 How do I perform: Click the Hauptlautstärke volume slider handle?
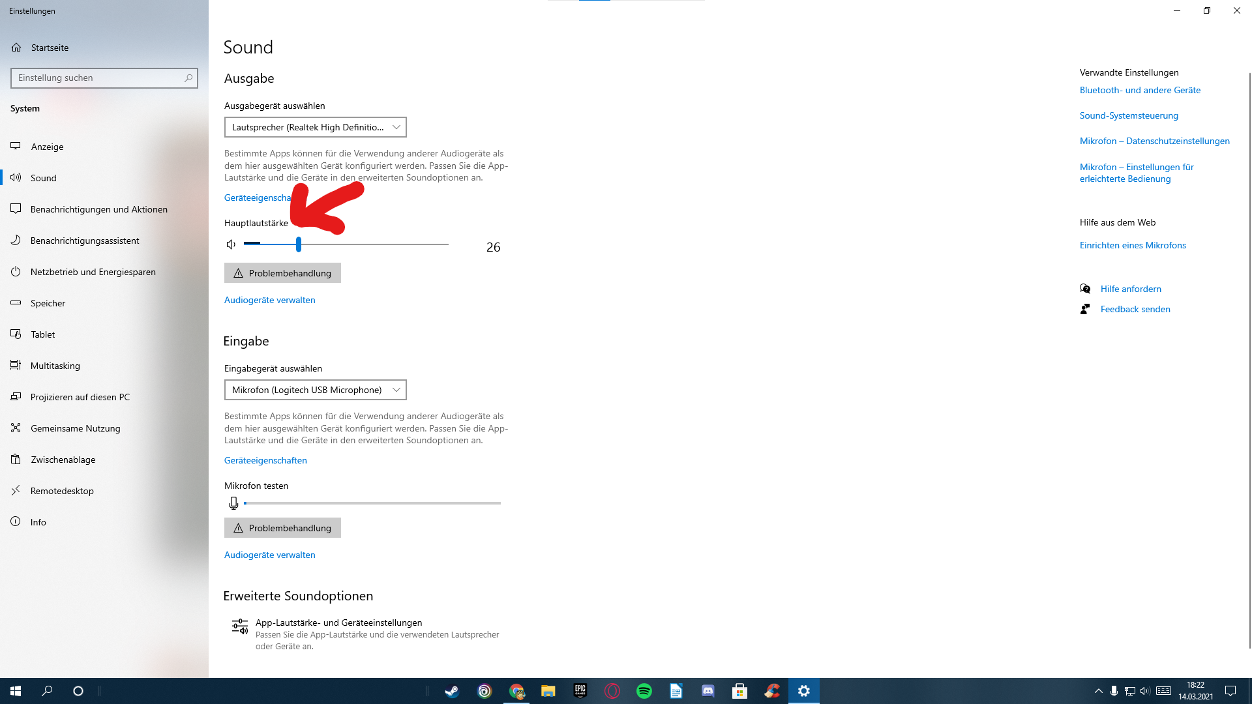pos(299,244)
